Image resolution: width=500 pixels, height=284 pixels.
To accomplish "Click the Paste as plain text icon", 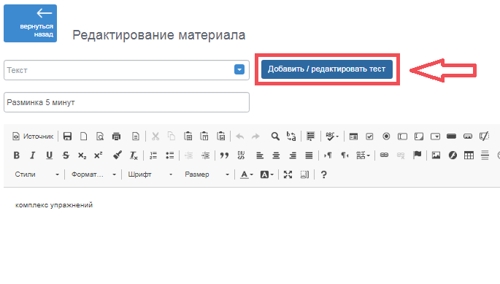I will coord(204,137).
